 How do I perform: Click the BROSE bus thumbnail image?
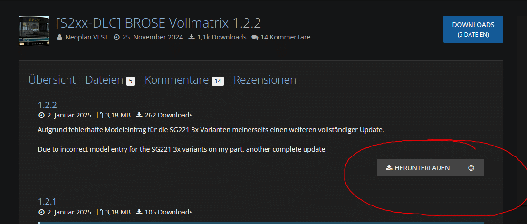point(34,31)
